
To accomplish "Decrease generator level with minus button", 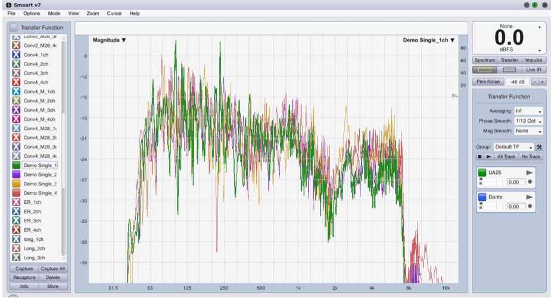I will point(534,82).
